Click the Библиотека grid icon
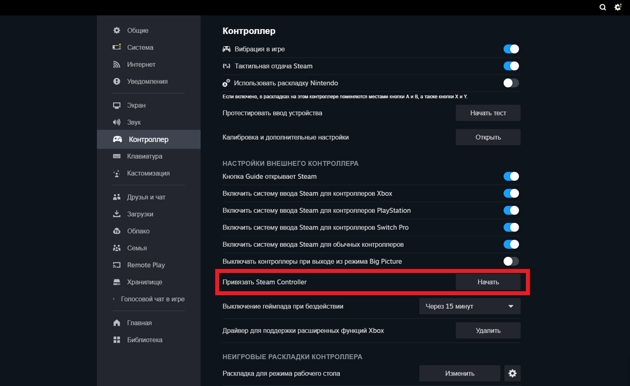The width and height of the screenshot is (630, 386). click(117, 340)
